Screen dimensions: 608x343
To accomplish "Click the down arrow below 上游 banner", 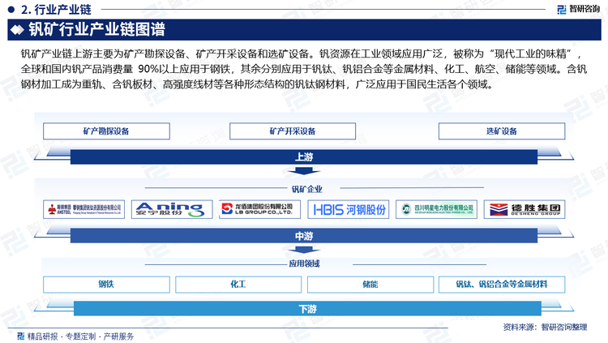I will [304, 172].
